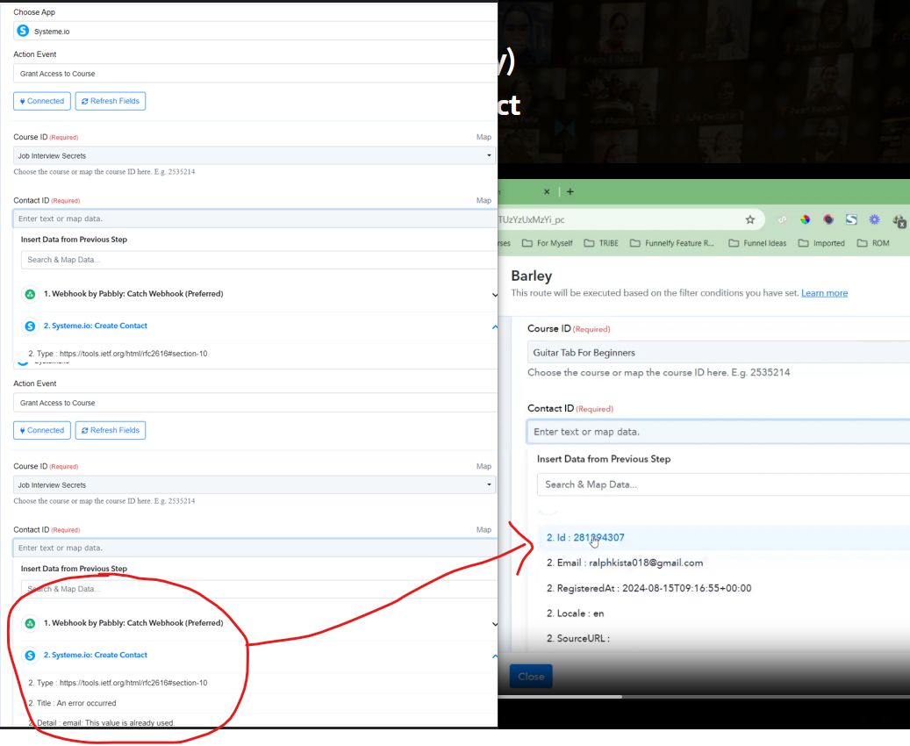The height and width of the screenshot is (746, 910).
Task: Click green Webhook icon in lower Pabbly panel
Action: pos(30,623)
